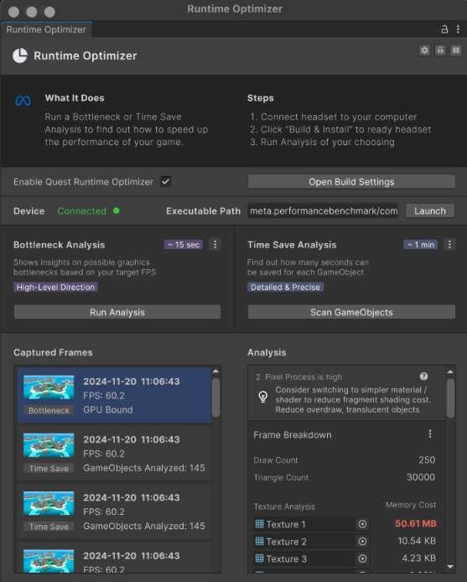Select the upper Time Save captured frame
This screenshot has height=582, width=467.
point(114,453)
